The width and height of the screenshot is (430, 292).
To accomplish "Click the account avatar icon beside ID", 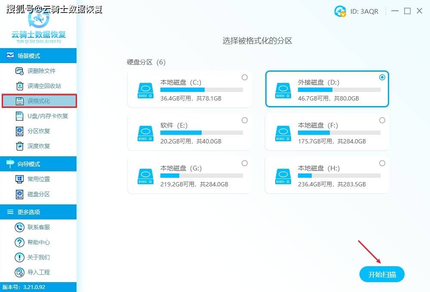I will (x=340, y=11).
